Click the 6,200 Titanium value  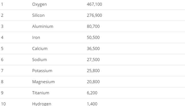click(x=92, y=93)
